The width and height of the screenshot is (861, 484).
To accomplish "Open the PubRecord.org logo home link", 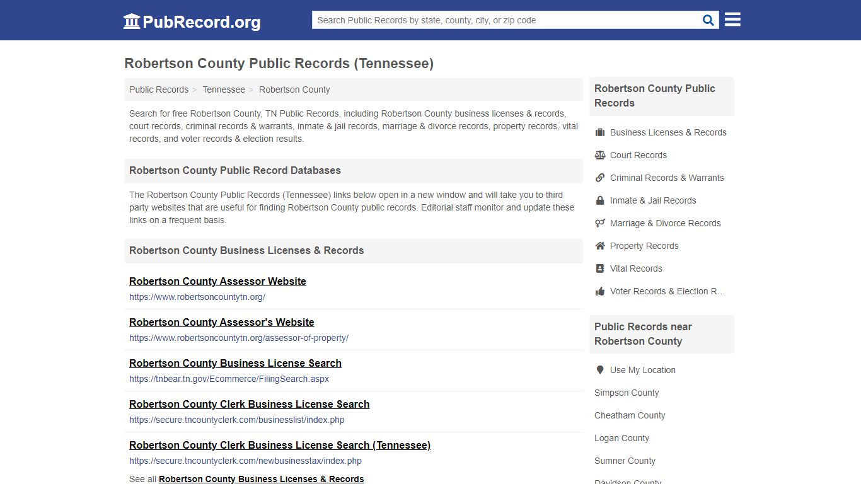I will (x=192, y=21).
